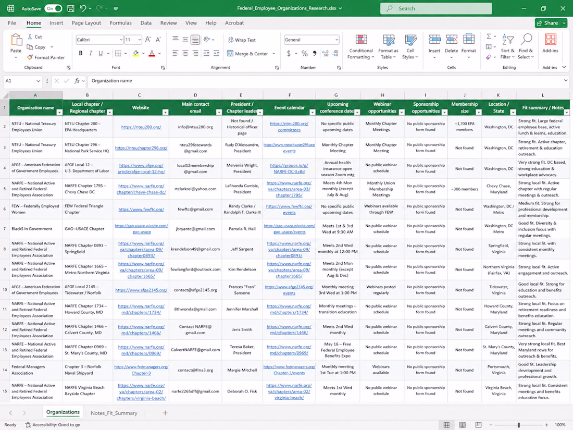This screenshot has width=573, height=430.
Task: Toggle Wrap Text
Action: 242,40
